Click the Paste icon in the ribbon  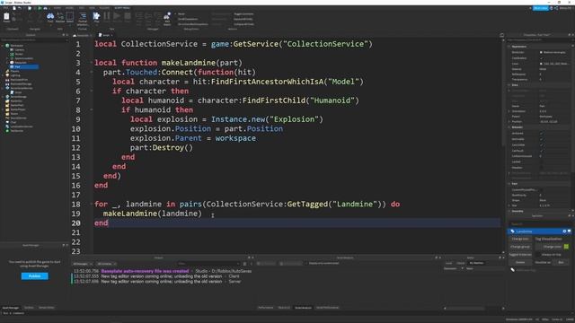click(x=6, y=17)
